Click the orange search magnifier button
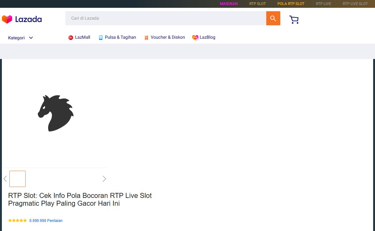The width and height of the screenshot is (375, 231). (x=273, y=18)
